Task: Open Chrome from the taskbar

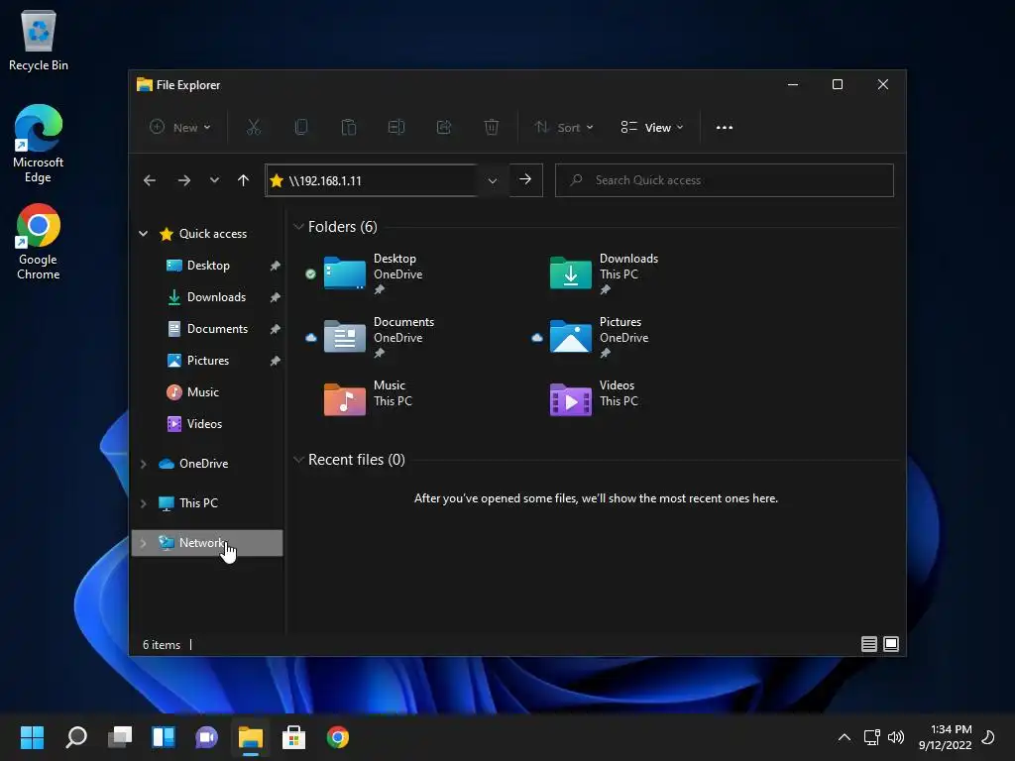Action: click(x=337, y=737)
